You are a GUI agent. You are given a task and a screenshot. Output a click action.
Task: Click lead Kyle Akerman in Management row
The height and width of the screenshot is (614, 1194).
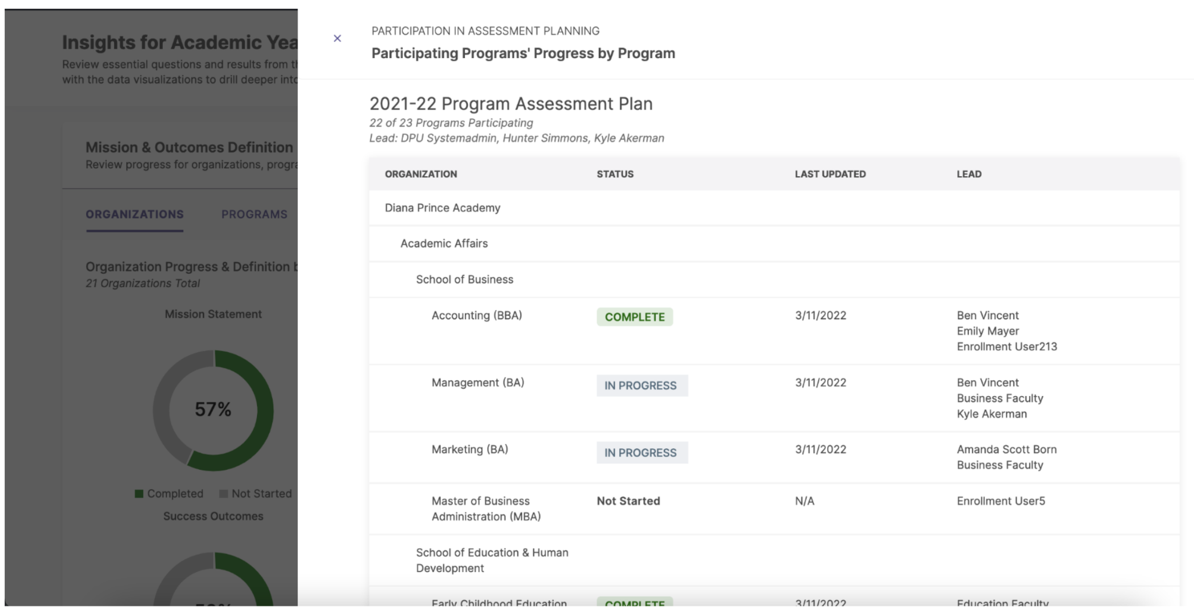click(992, 414)
